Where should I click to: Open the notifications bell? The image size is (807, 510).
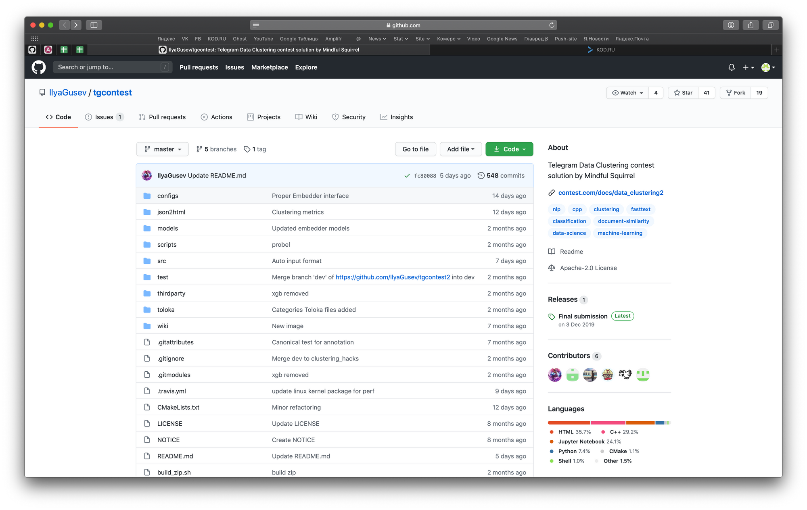click(x=731, y=67)
